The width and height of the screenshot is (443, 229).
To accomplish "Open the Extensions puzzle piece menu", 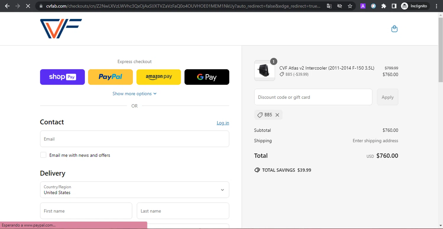I will tap(384, 6).
